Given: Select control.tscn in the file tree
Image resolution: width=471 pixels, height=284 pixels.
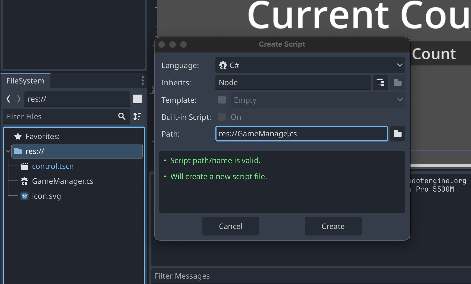Looking at the screenshot, I should point(53,166).
